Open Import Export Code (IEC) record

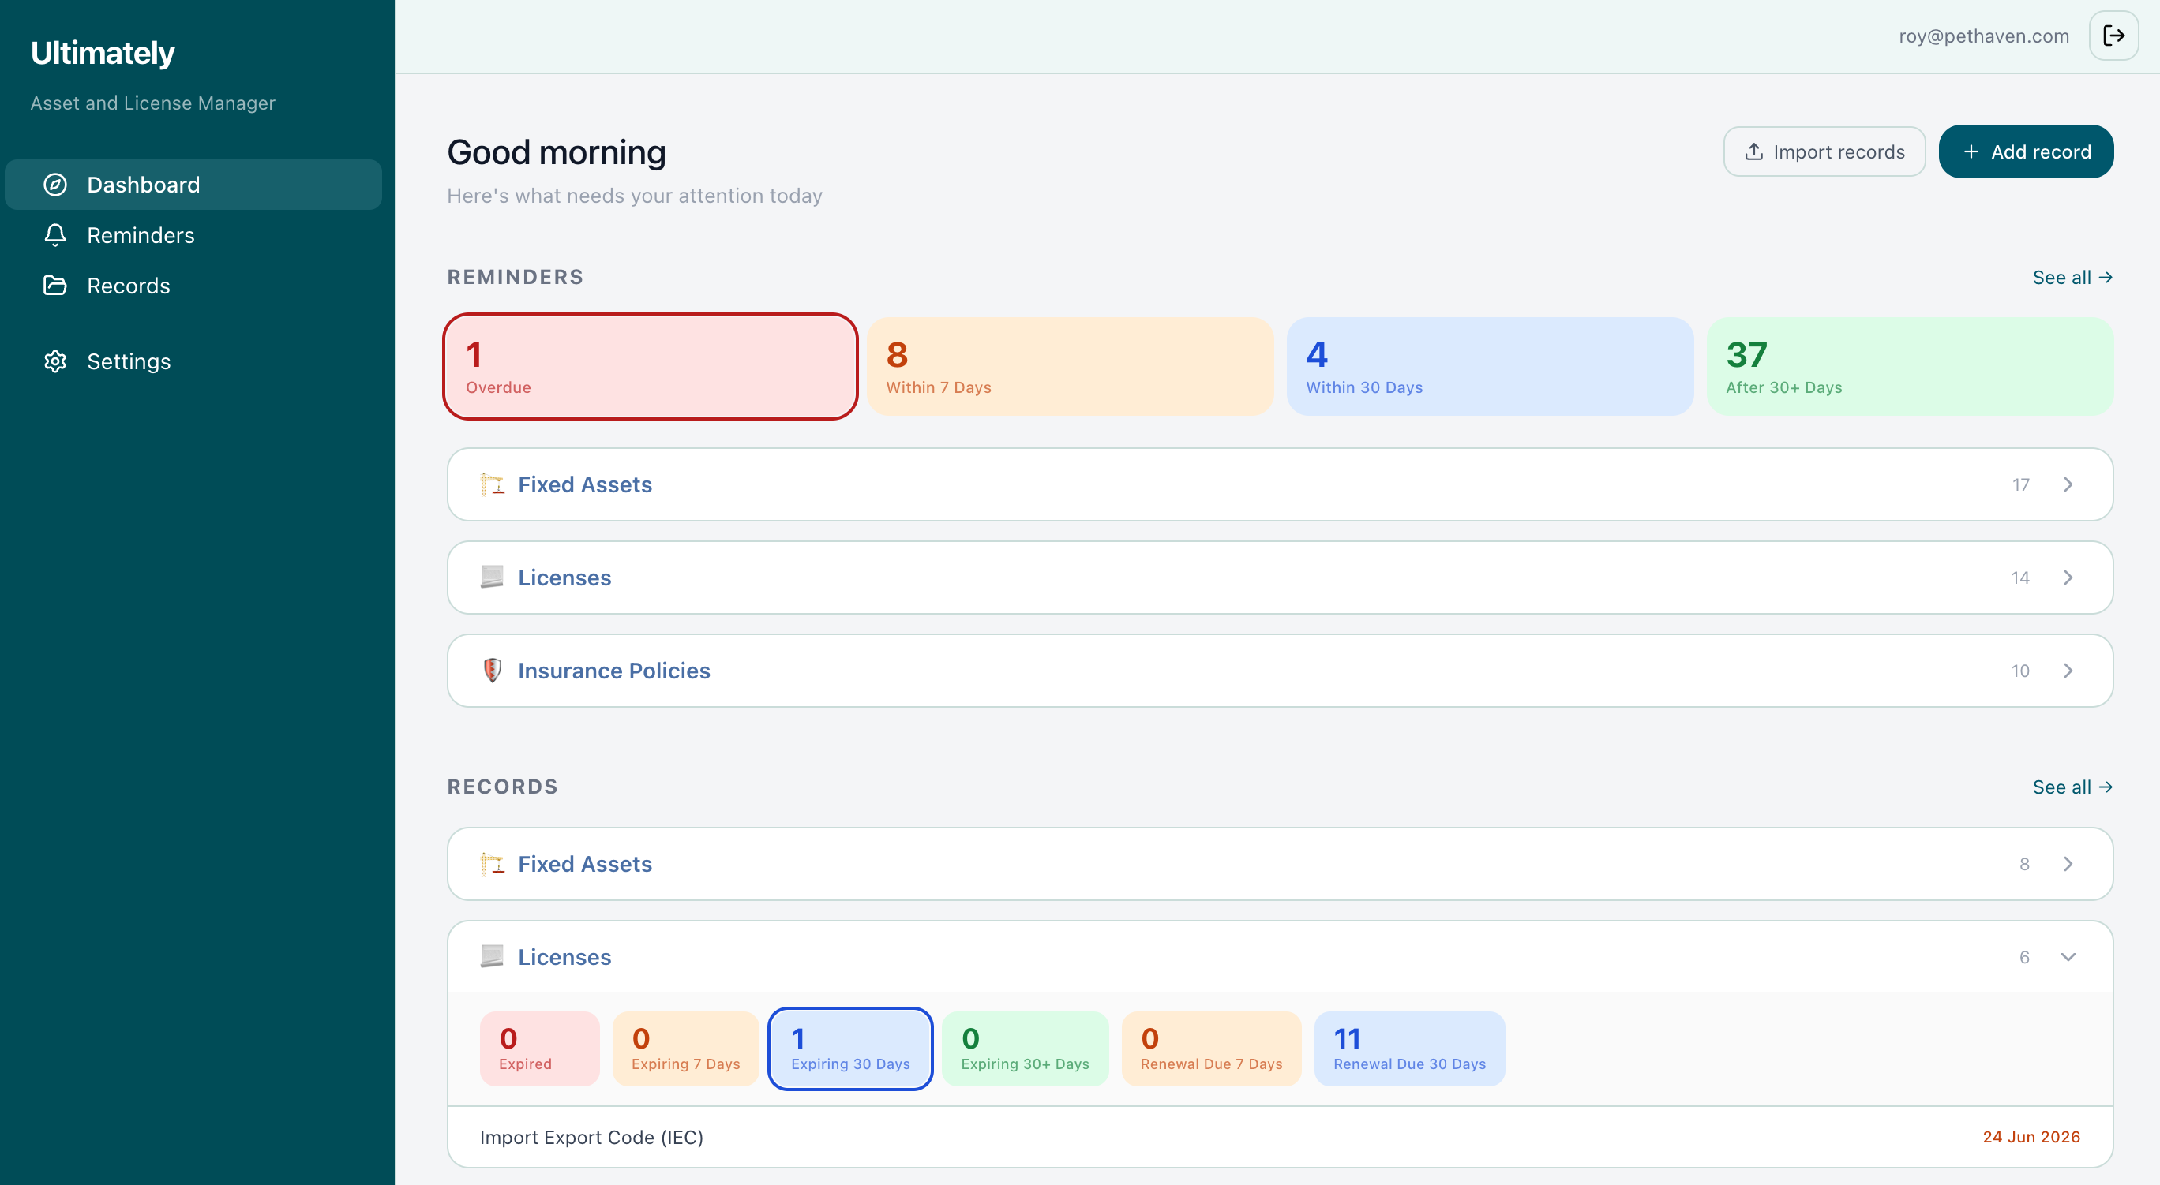click(1281, 1137)
